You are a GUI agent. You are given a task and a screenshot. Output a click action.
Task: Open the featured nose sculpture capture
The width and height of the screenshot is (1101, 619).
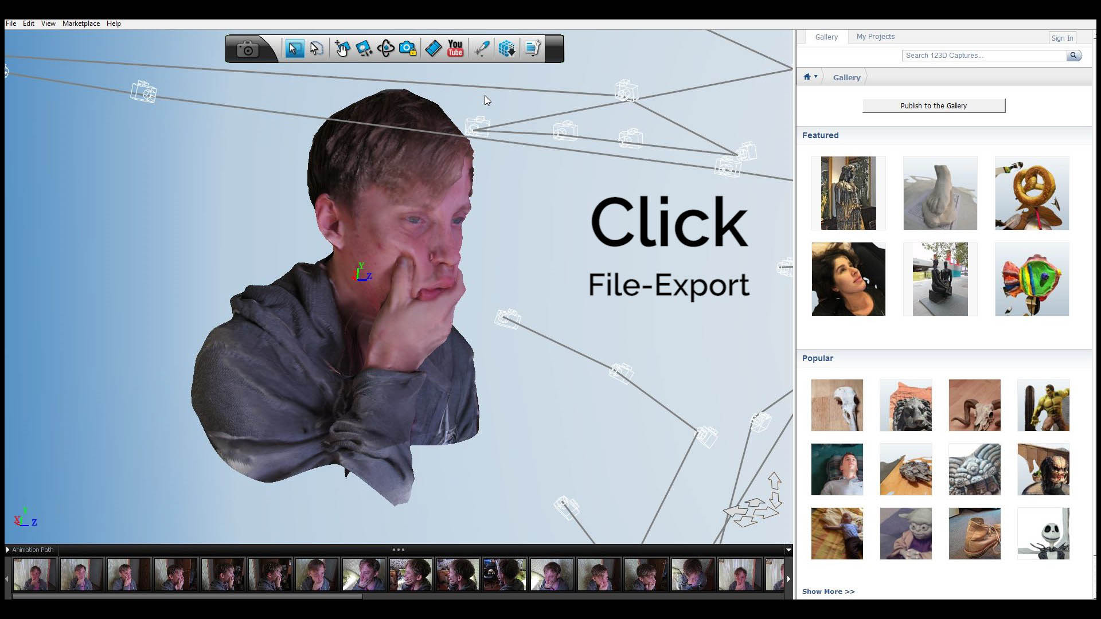pyautogui.click(x=940, y=193)
